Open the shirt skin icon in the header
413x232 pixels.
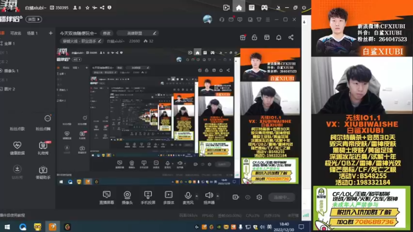259,20
